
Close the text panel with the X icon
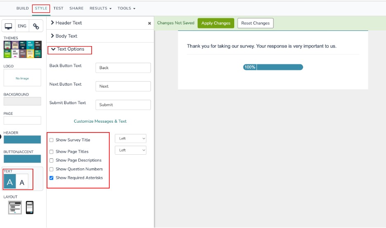pos(149,23)
